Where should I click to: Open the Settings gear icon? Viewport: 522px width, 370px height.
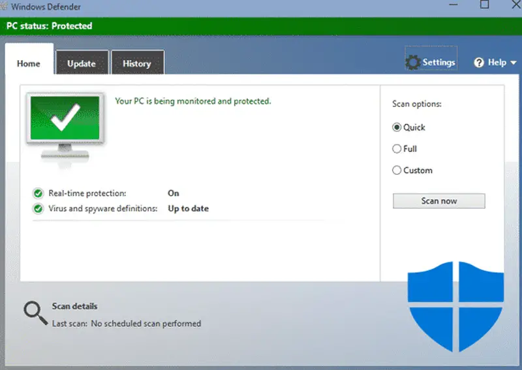pyautogui.click(x=413, y=62)
